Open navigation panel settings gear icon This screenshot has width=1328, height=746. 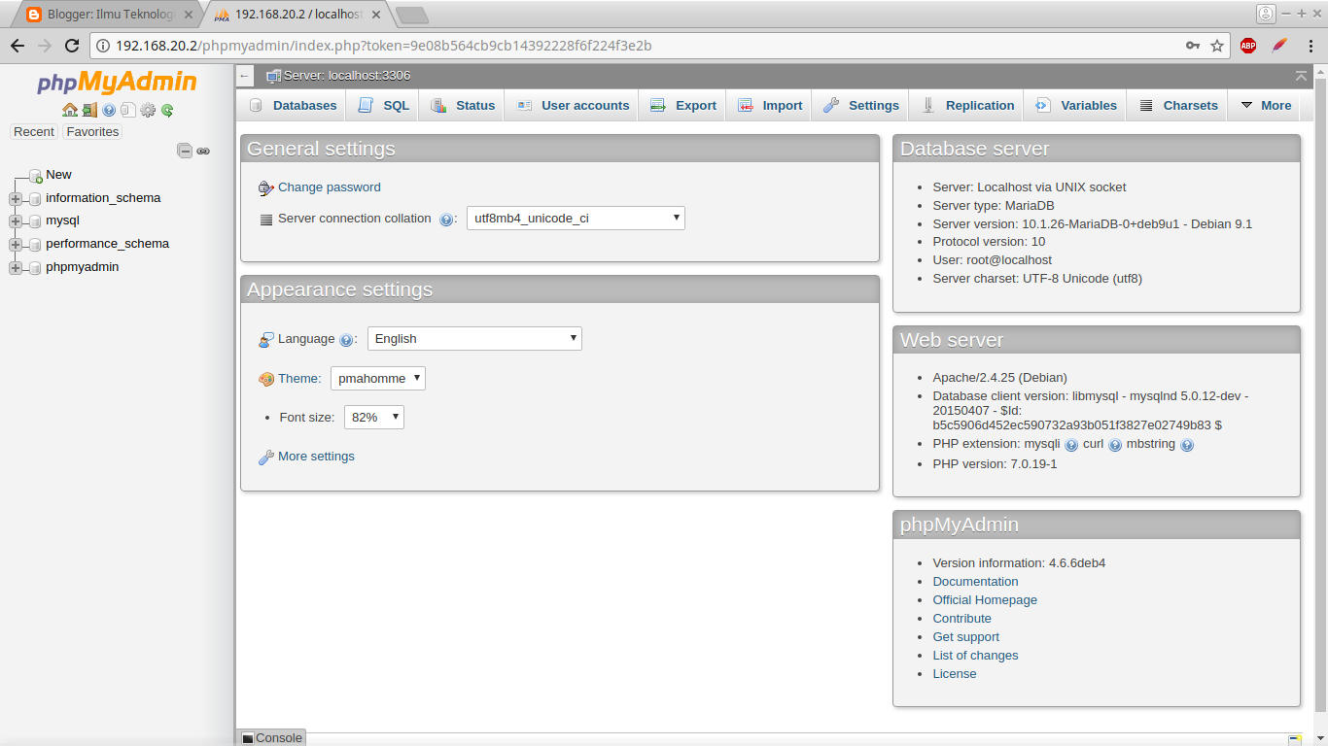pyautogui.click(x=148, y=110)
